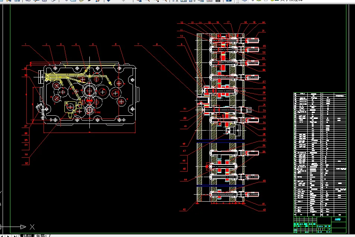
Task: Select part balloon number 10
Action: 181,36
